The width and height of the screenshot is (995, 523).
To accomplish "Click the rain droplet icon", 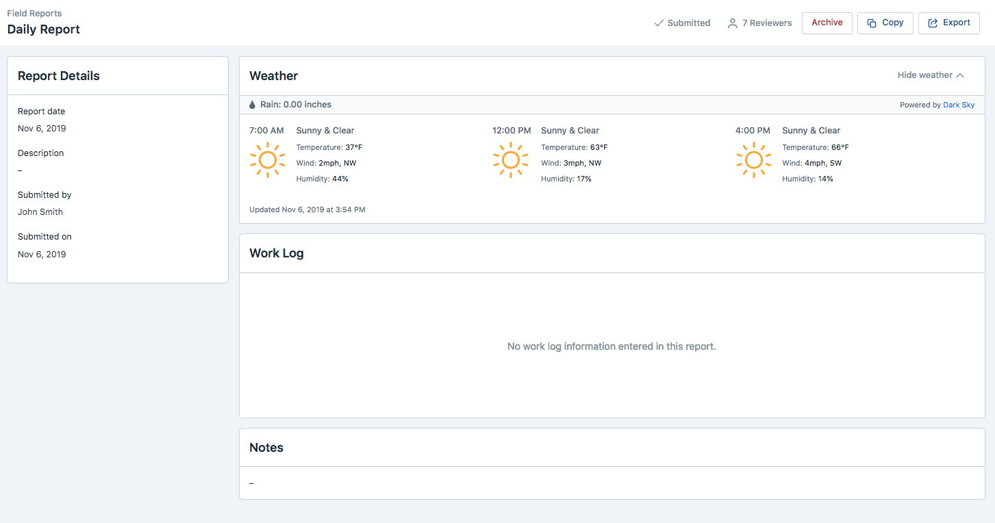I will (252, 105).
